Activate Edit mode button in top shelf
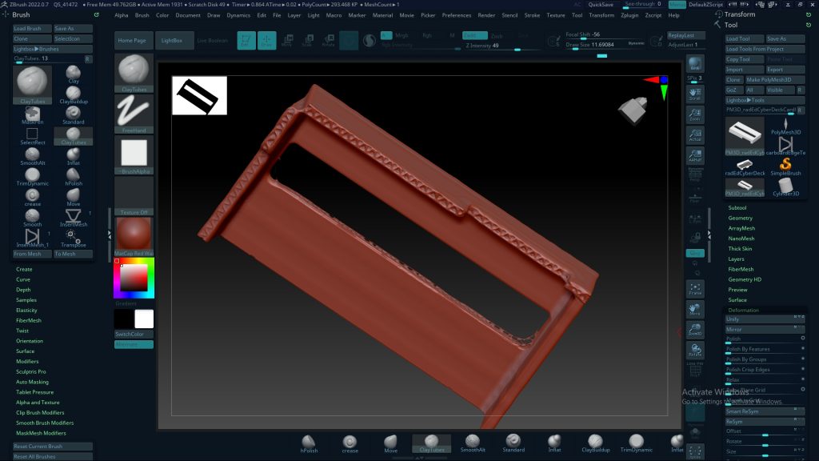This screenshot has height=461, width=819. [246, 40]
